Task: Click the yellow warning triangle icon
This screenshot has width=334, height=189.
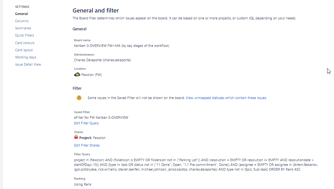Action: coord(79,97)
